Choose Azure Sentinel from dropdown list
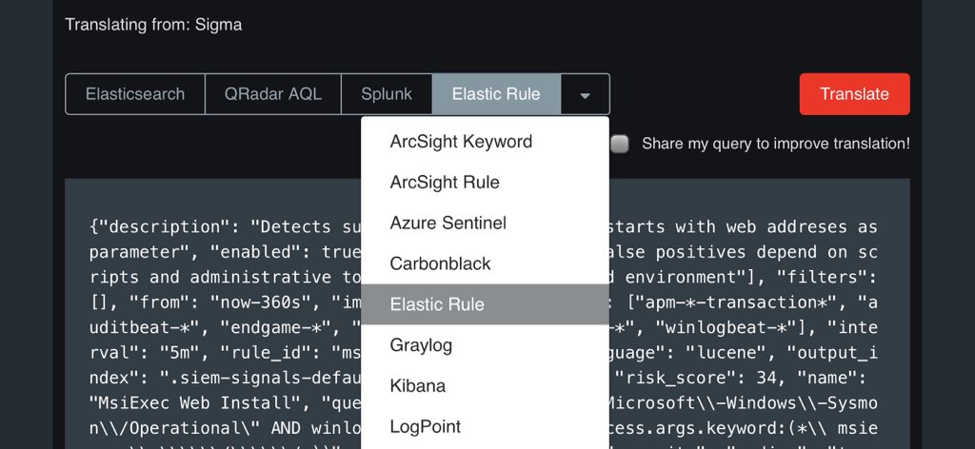The height and width of the screenshot is (449, 975). click(x=485, y=223)
